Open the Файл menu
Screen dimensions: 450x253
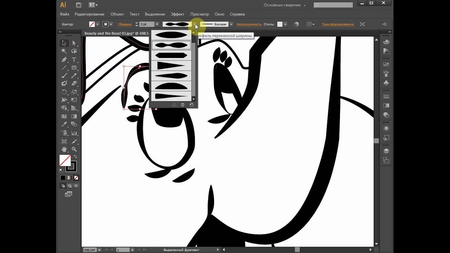coord(64,14)
